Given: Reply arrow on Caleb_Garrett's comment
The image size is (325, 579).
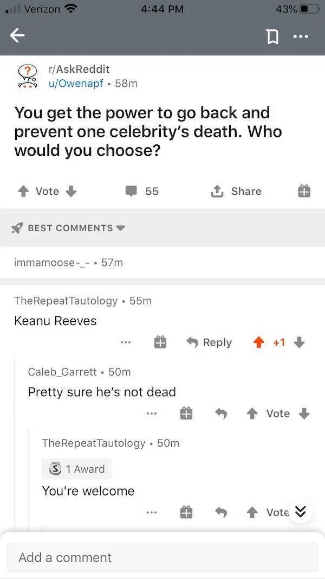Looking at the screenshot, I should (220, 413).
